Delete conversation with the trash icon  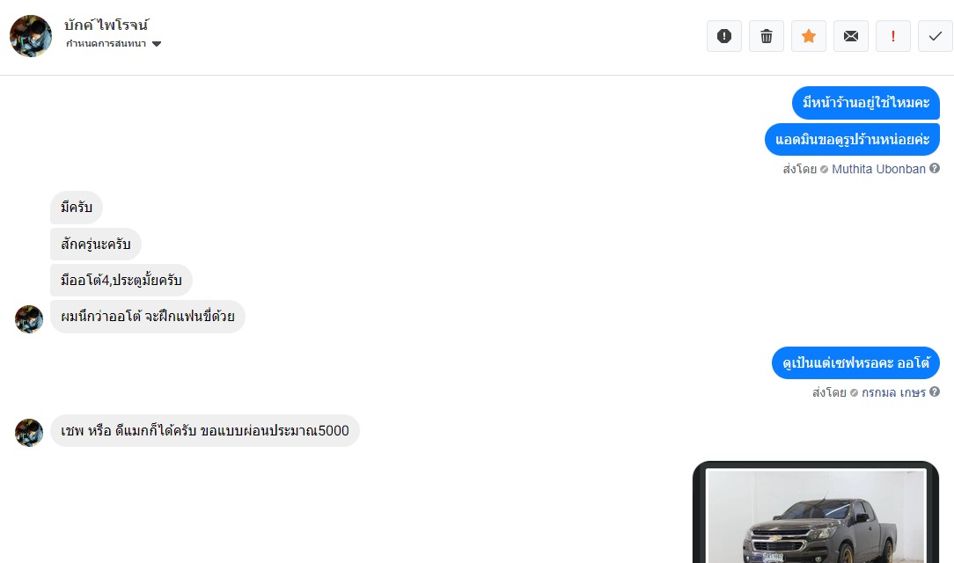click(767, 36)
